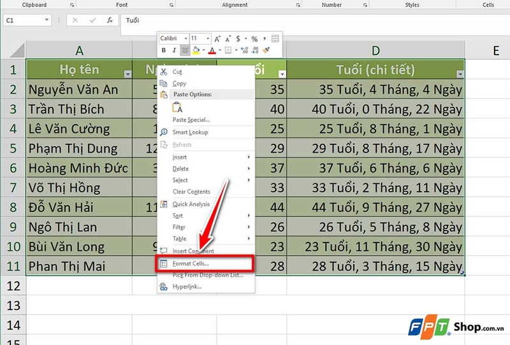Open the Calibri font name dropdown
This screenshot has height=345, width=510.
click(186, 39)
